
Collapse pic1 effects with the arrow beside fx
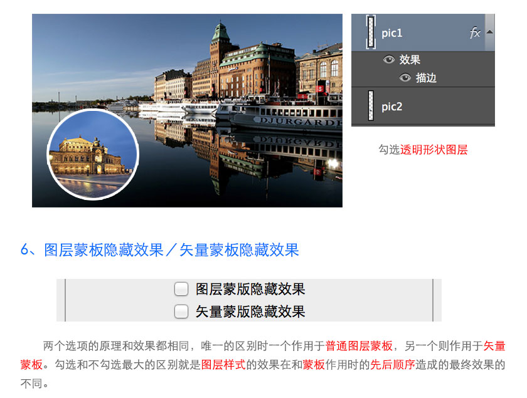489,32
